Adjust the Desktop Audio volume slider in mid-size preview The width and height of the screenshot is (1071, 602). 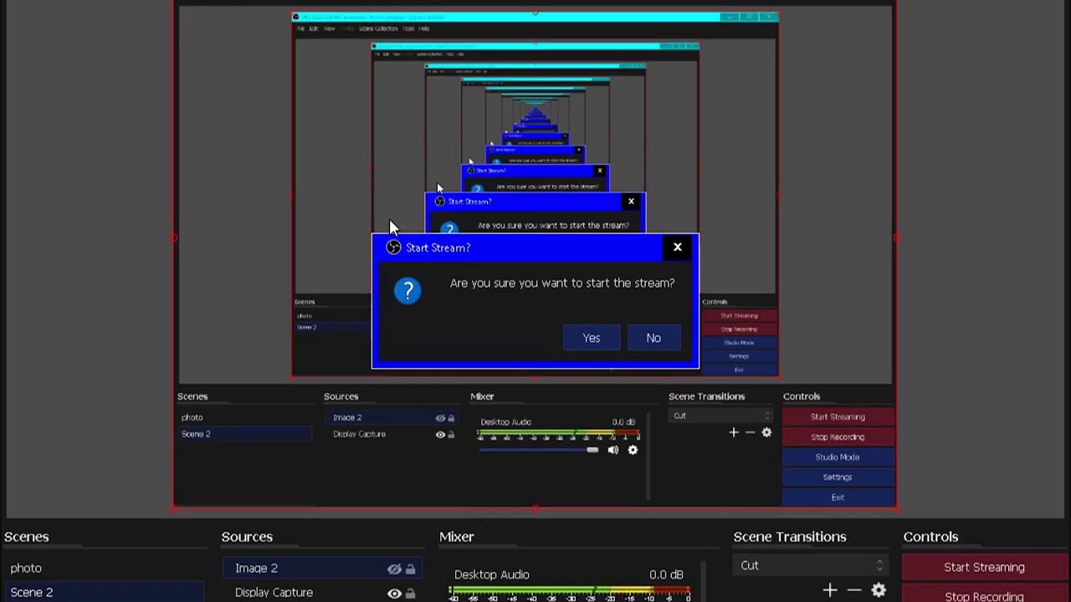(x=539, y=450)
